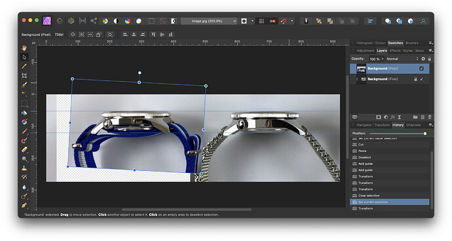Select the Erase Brush tool
This screenshot has width=452, height=241.
click(24, 149)
